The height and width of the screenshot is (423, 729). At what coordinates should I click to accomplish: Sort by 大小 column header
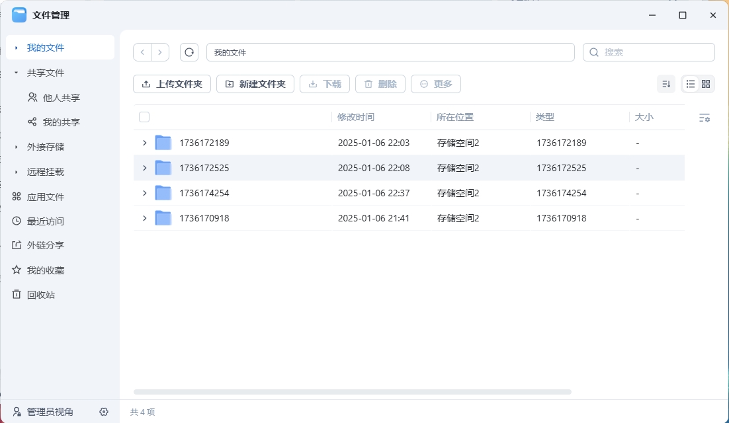point(644,117)
